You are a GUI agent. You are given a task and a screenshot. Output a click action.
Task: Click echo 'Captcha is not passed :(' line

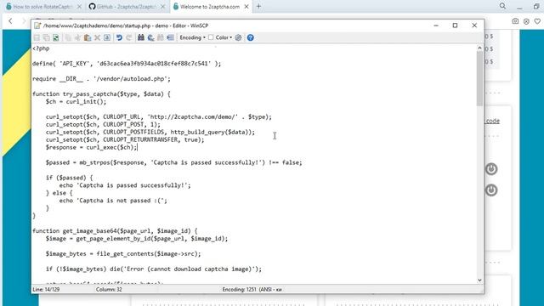point(113,201)
